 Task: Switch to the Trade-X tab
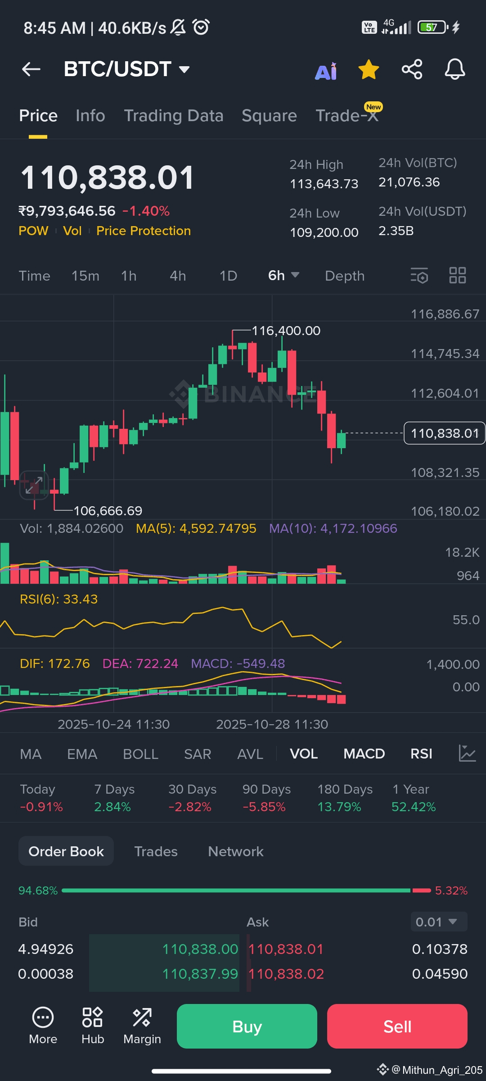[347, 116]
